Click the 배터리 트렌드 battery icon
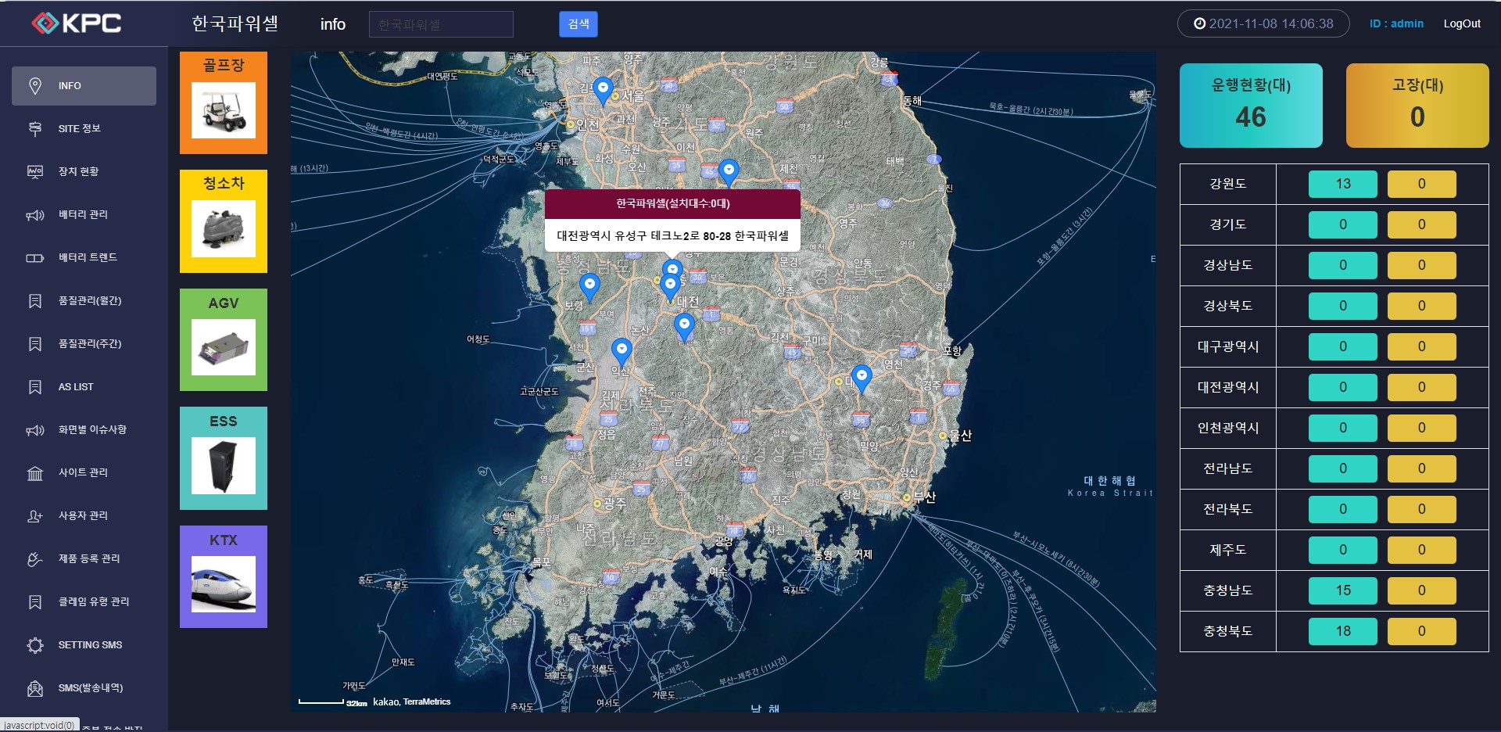1501x732 pixels. coord(35,258)
